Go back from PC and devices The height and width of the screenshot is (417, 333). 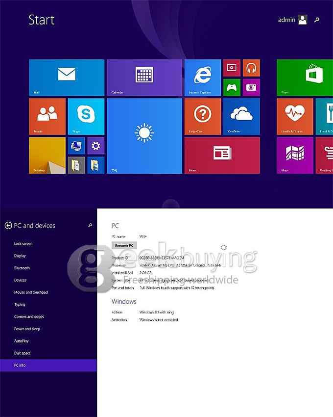(8, 226)
